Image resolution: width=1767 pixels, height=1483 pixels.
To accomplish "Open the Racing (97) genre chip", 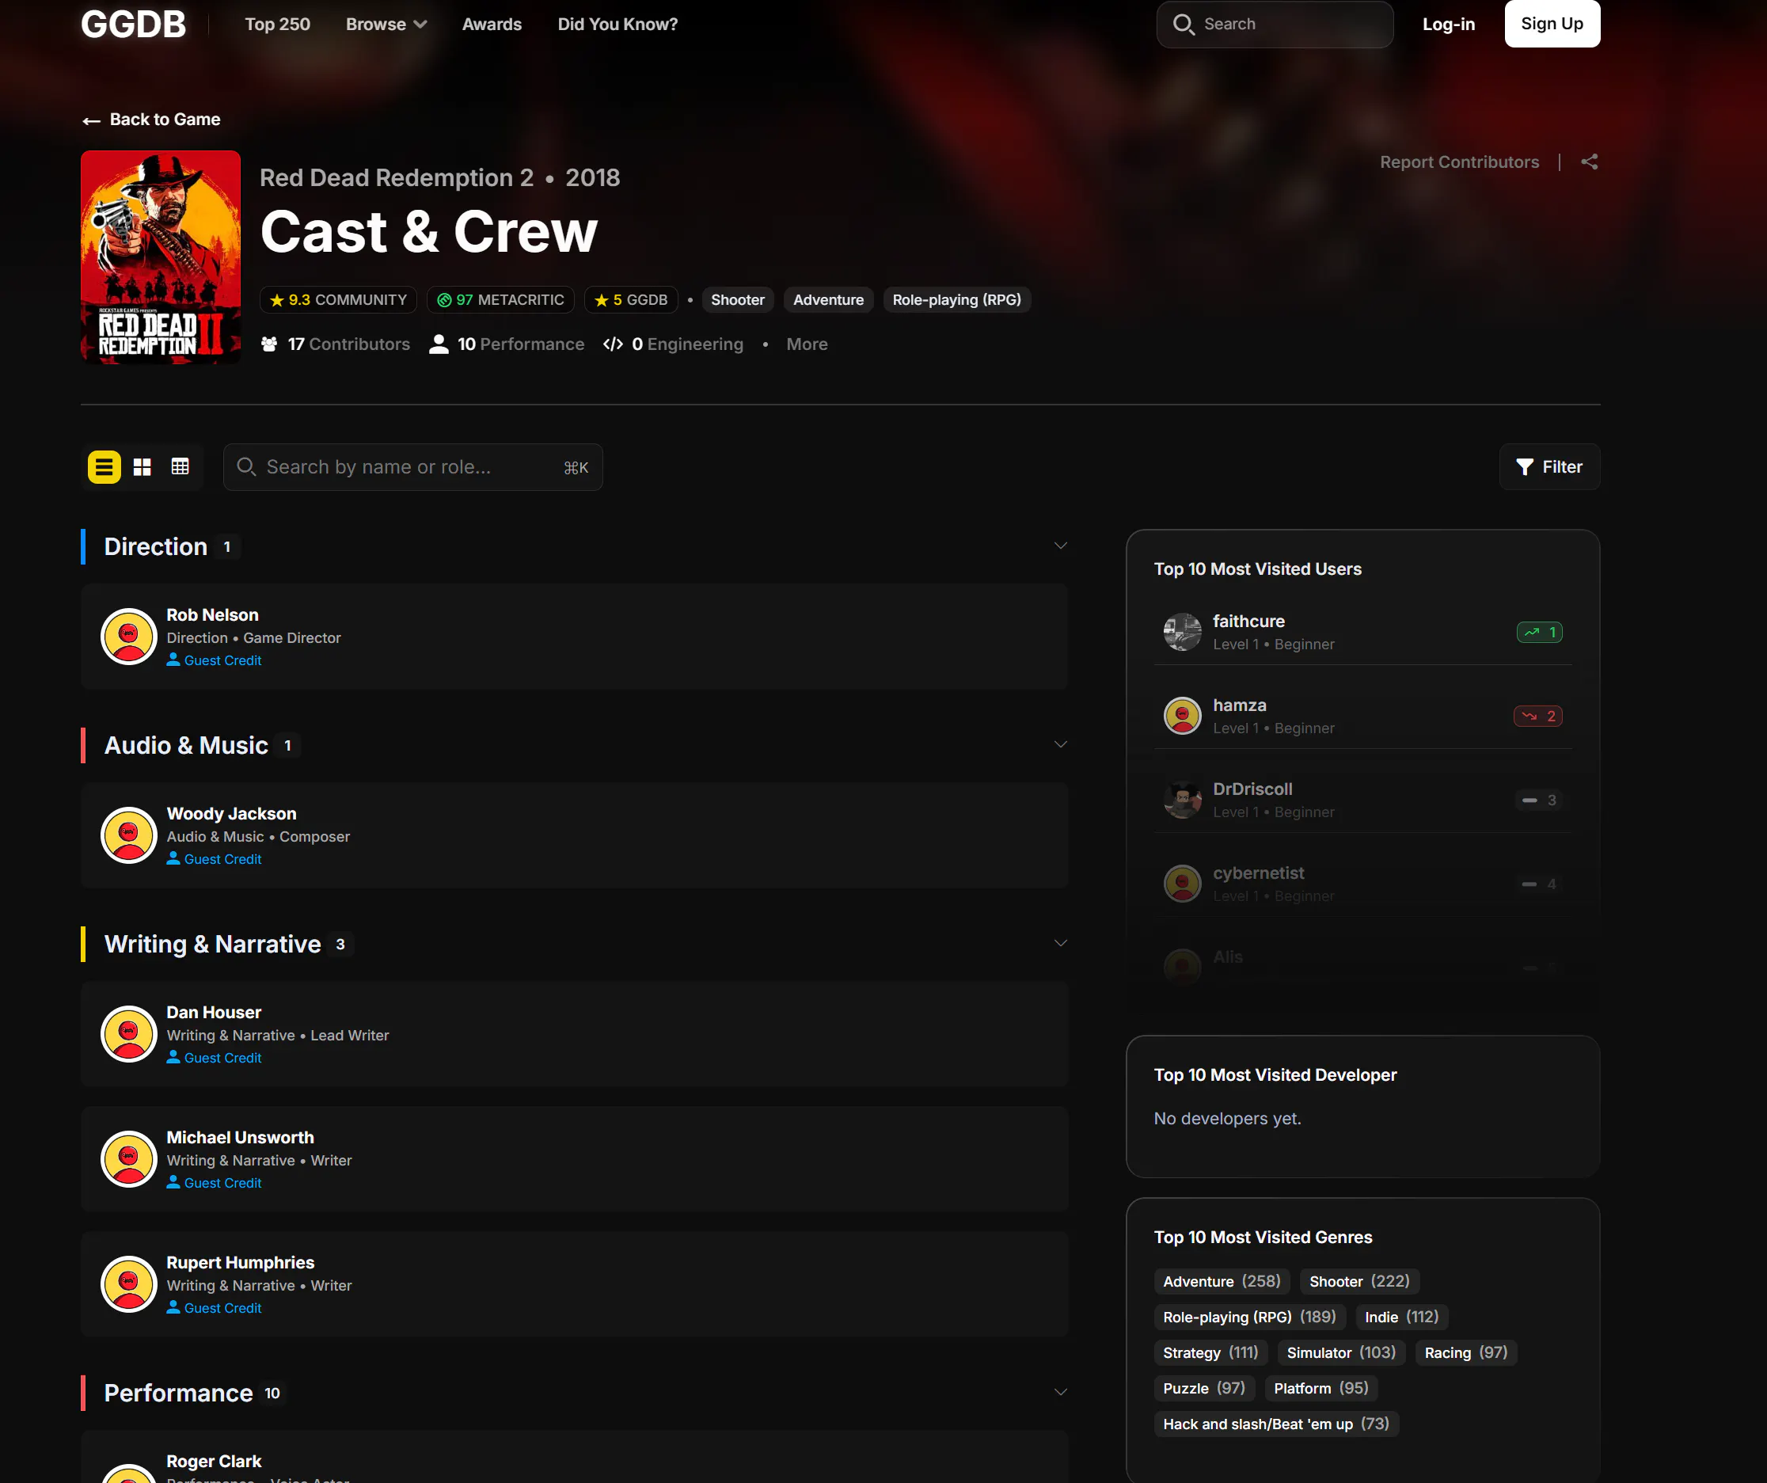I will point(1465,1353).
